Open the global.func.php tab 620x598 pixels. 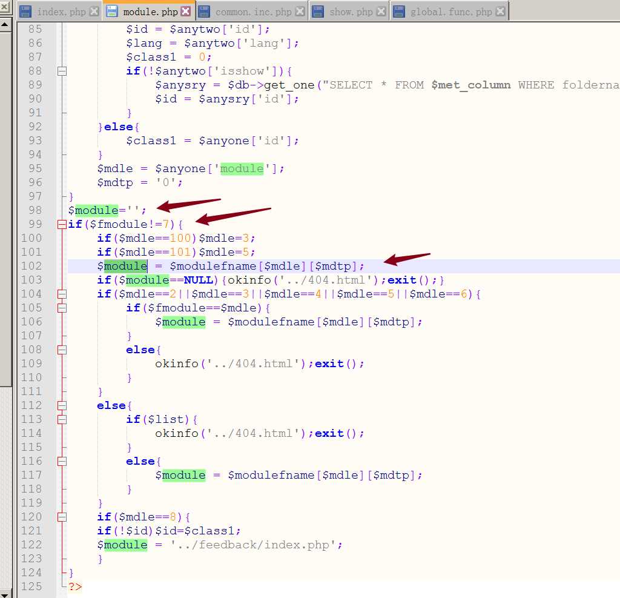pyautogui.click(x=449, y=12)
